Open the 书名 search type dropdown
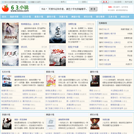The image size is (134, 134). coord(44,9)
